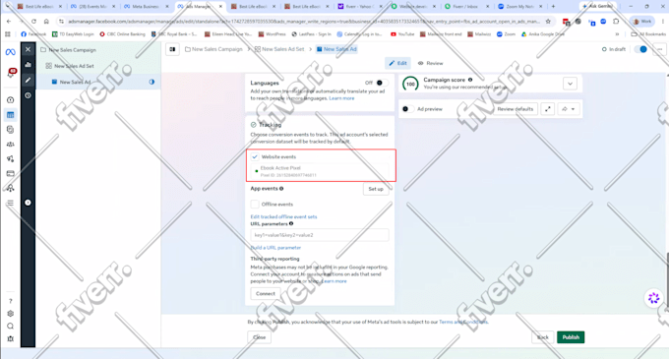This screenshot has width=669, height=359.
Task: Switch to Fiverr / Inbox browser tab
Action: coord(465,7)
